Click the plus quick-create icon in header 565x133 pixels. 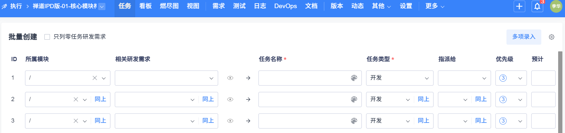coord(519,6)
